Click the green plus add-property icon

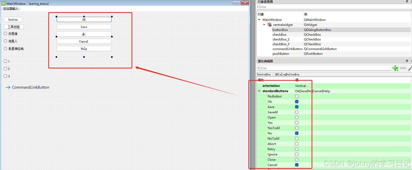[x=395, y=68]
